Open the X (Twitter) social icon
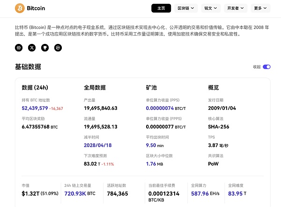This screenshot has height=207, width=281. point(32,48)
